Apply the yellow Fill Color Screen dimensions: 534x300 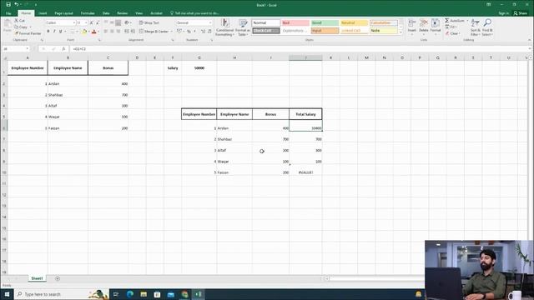84,32
